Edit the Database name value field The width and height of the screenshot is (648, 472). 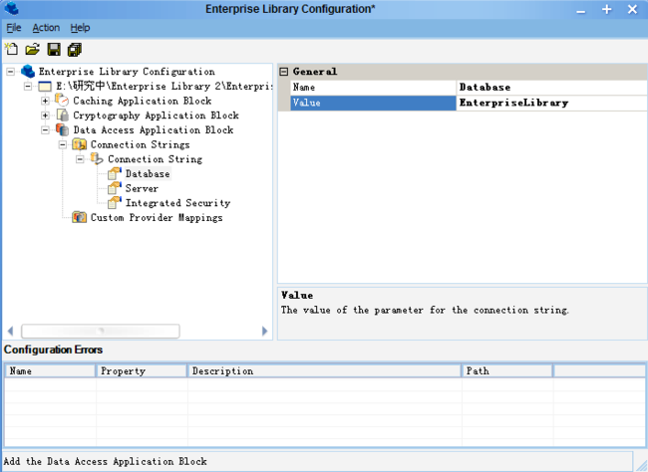(551, 88)
